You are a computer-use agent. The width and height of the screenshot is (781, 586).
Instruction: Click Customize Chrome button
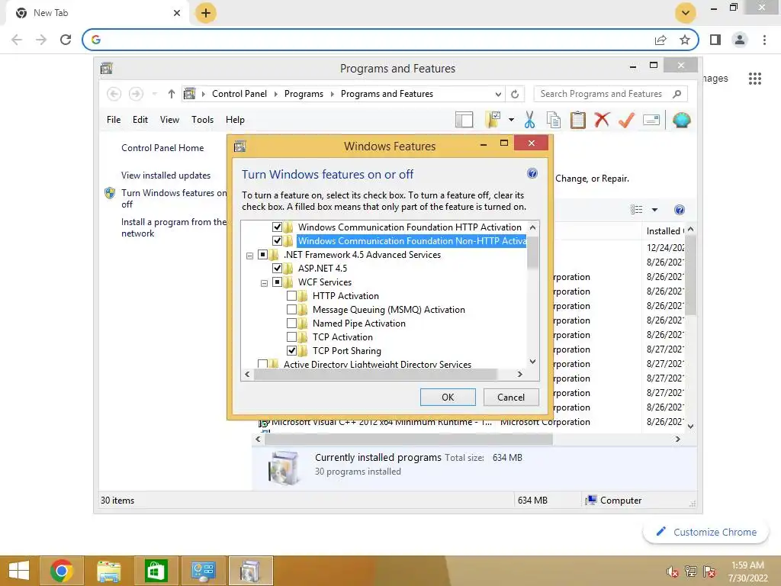point(705,532)
